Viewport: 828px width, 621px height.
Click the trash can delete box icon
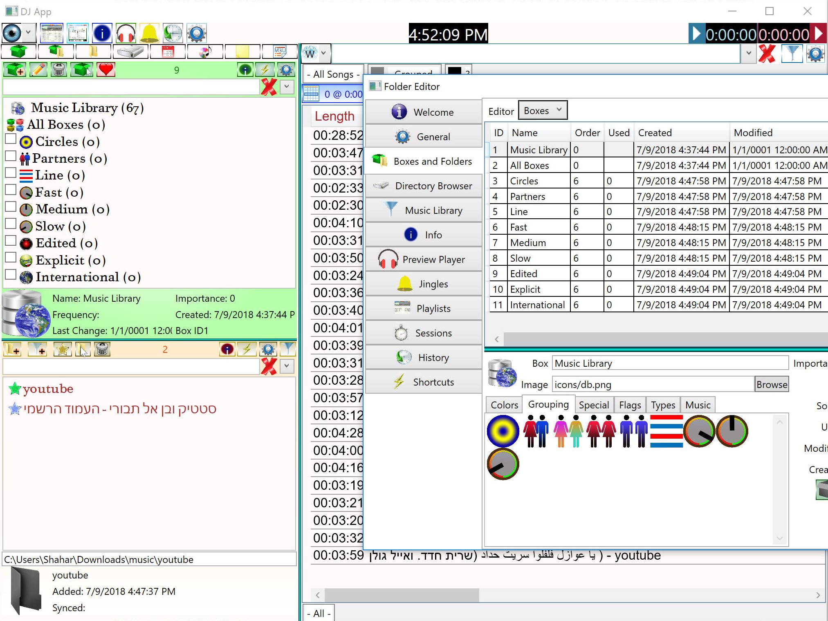click(59, 70)
